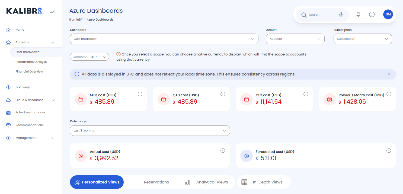Click the Schedules manager calendar icon
This screenshot has height=194, width=403.
coord(8,113)
